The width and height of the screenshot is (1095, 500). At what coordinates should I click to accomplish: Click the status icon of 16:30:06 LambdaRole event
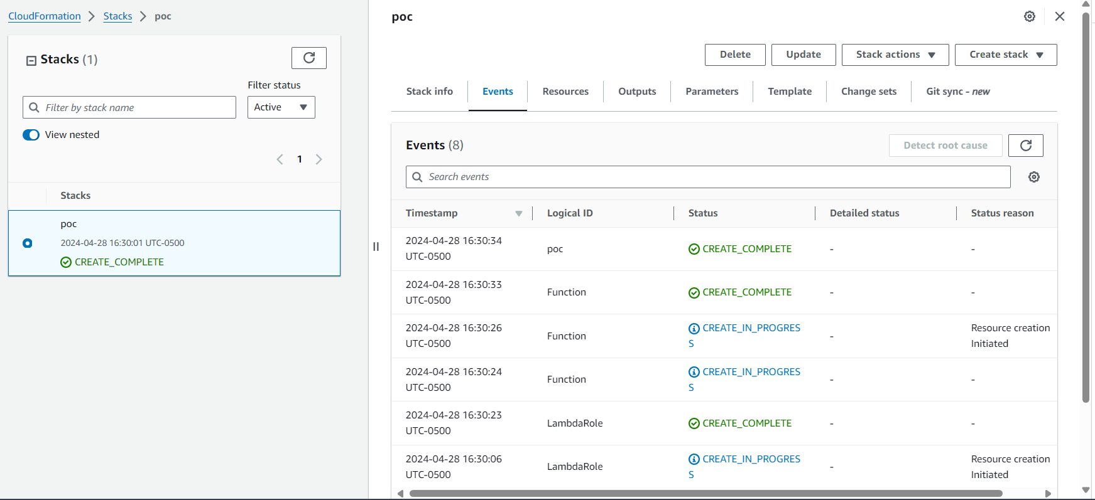tap(694, 460)
